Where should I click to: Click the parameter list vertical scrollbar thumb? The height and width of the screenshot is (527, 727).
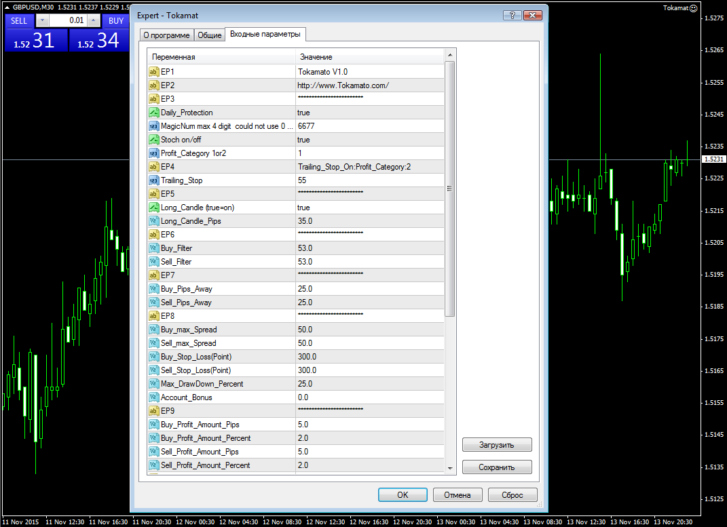(449, 189)
